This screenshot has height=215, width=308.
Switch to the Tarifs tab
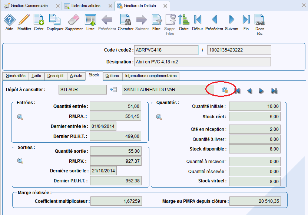coord(36,76)
